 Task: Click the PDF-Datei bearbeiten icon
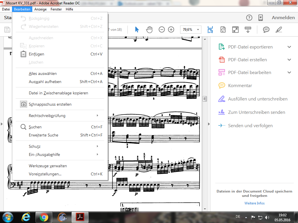pos(221,72)
